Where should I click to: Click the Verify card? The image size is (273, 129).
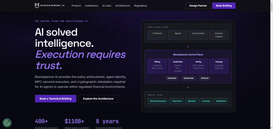[198, 66]
